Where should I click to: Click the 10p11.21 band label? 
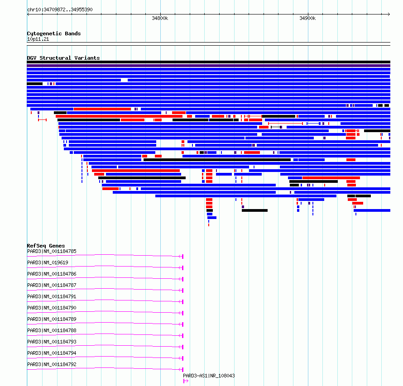coord(38,39)
